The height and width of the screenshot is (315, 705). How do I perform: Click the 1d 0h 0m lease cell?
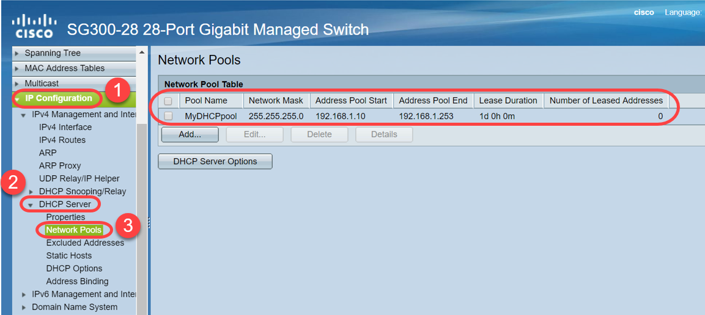pos(497,117)
